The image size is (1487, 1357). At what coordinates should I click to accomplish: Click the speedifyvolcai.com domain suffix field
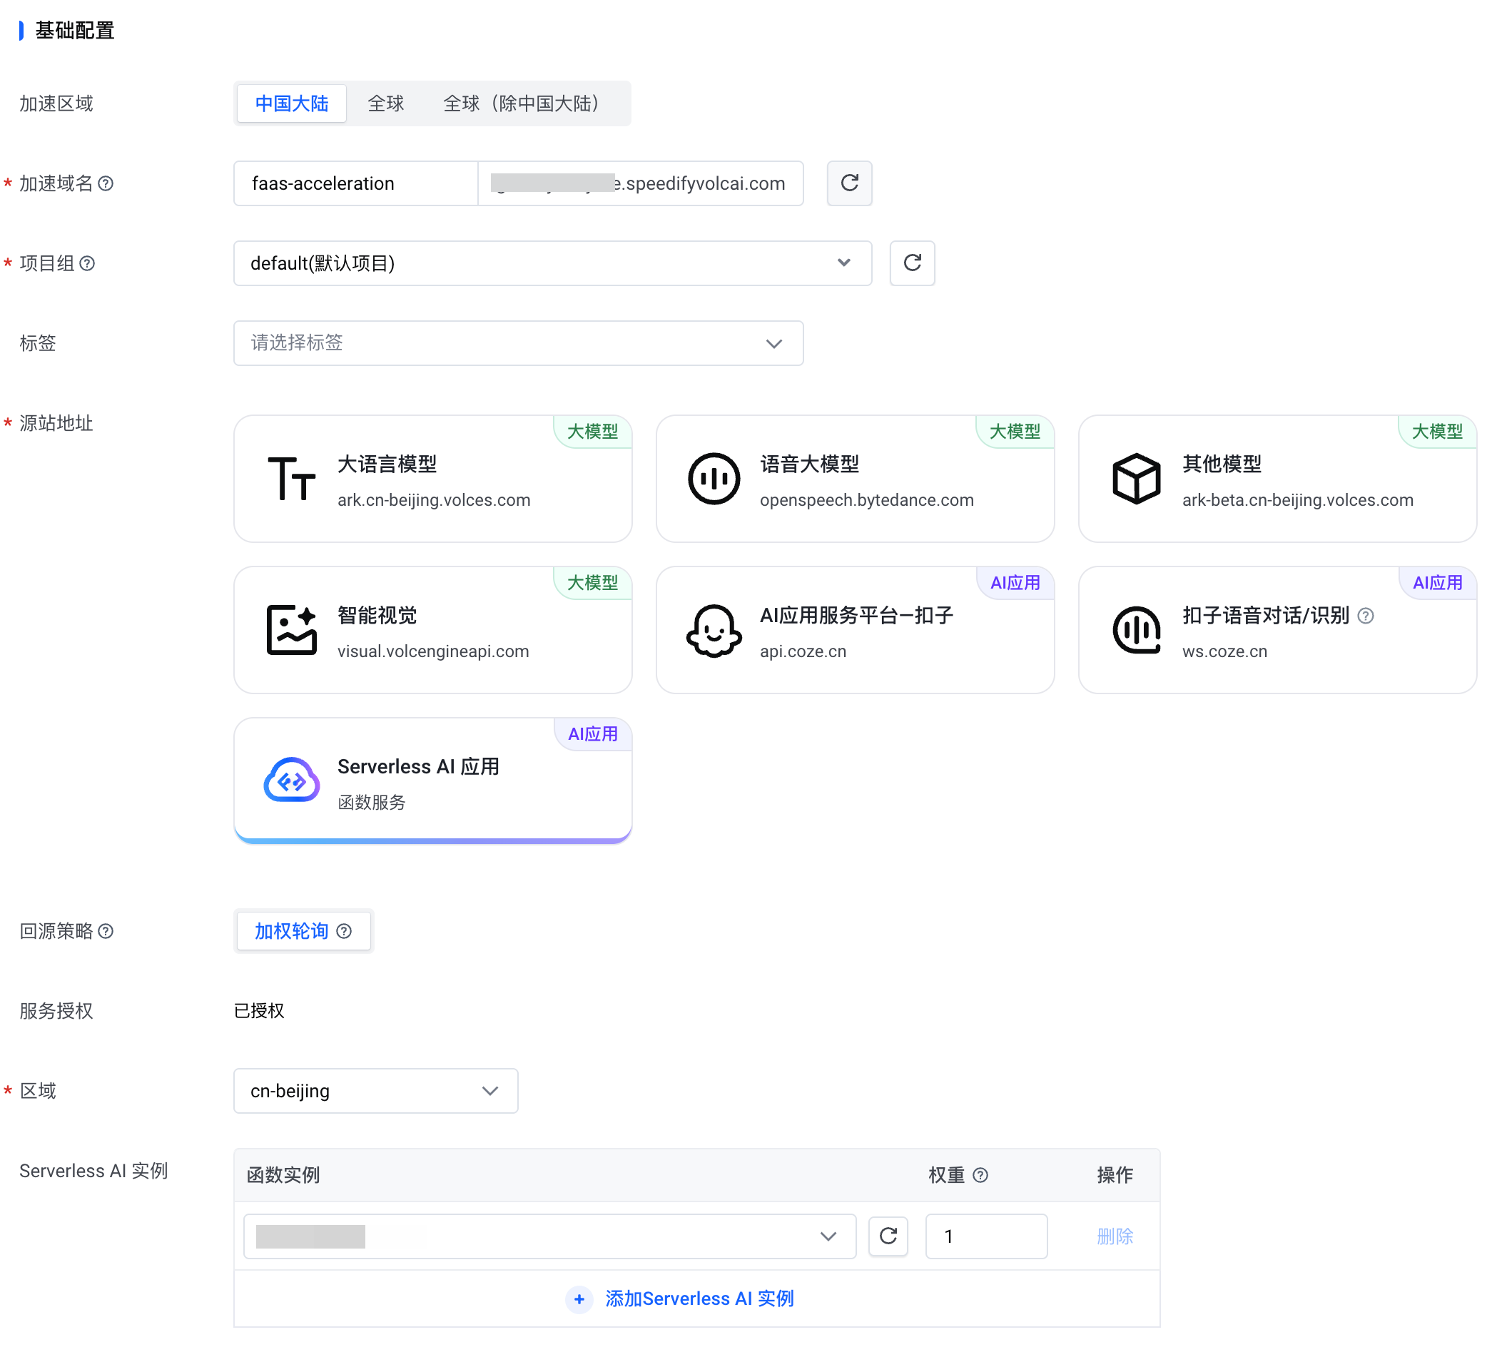[x=641, y=183]
